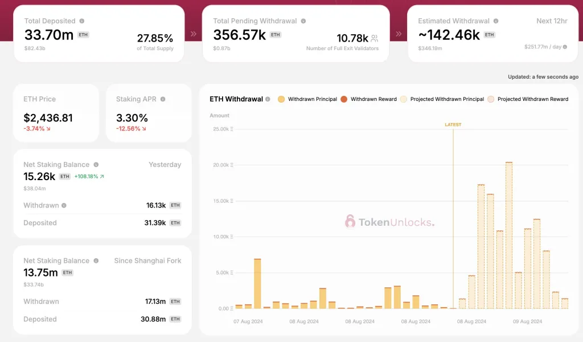583x342 pixels.
Task: Click validators people icon near 10.78k
Action: tap(374, 39)
